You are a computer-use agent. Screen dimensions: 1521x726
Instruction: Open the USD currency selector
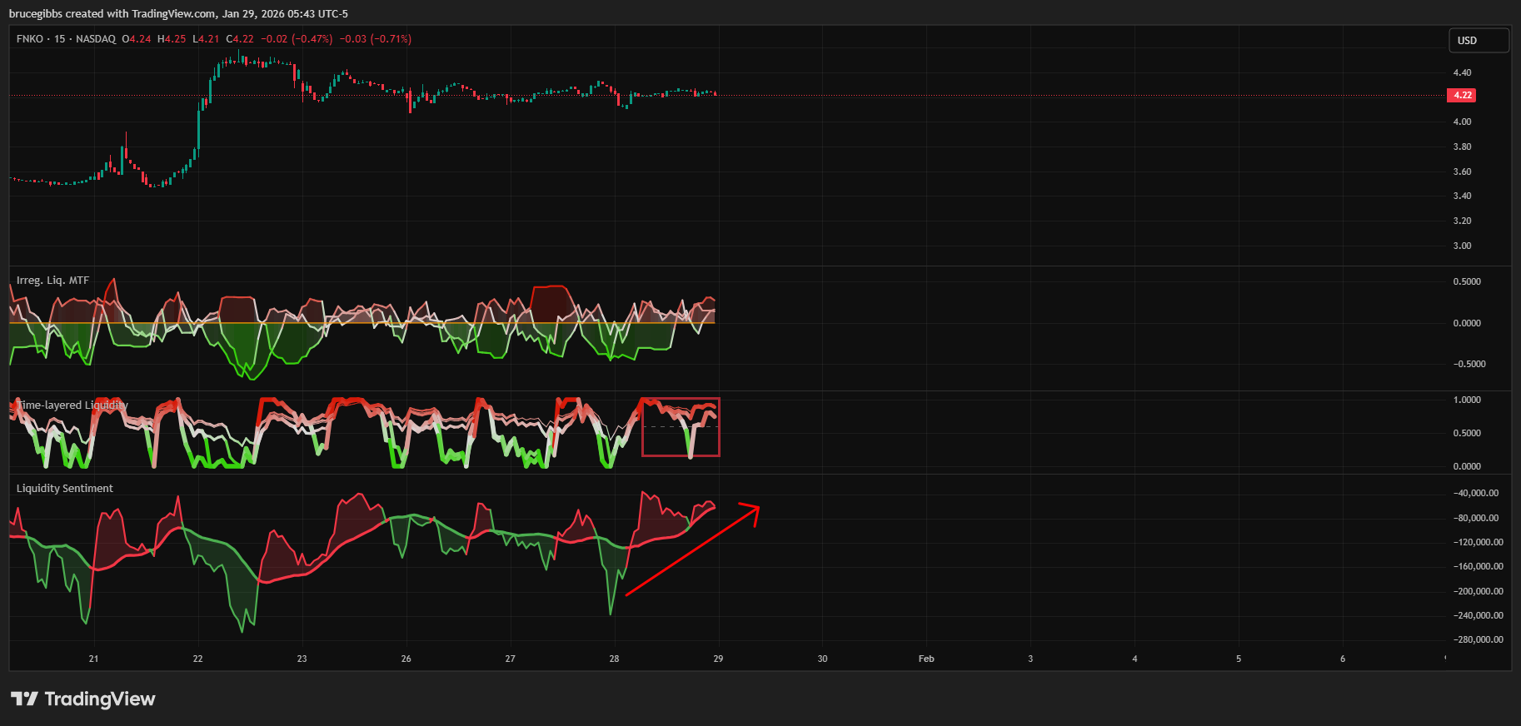pyautogui.click(x=1478, y=40)
